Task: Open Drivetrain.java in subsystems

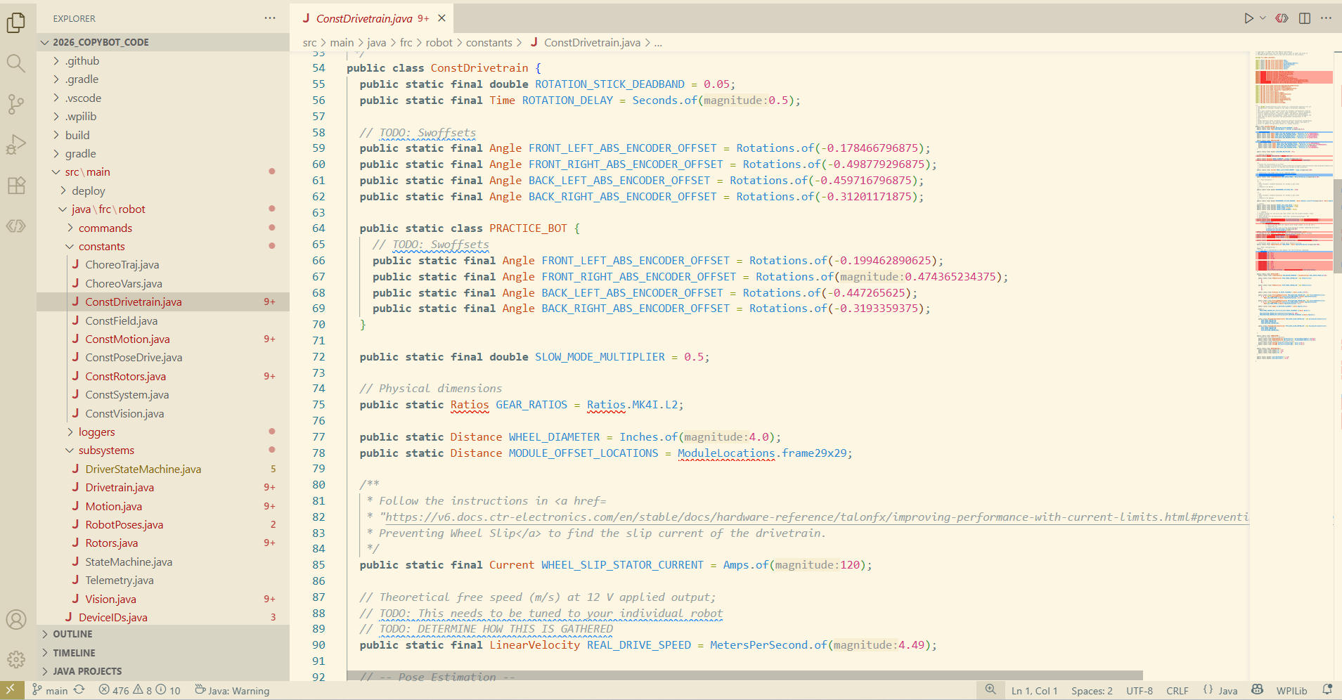Action: [163, 488]
